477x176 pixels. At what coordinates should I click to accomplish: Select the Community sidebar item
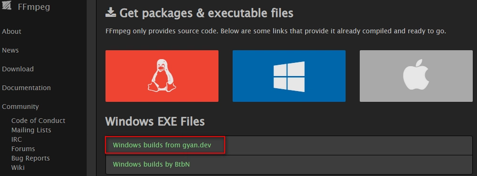tap(21, 107)
